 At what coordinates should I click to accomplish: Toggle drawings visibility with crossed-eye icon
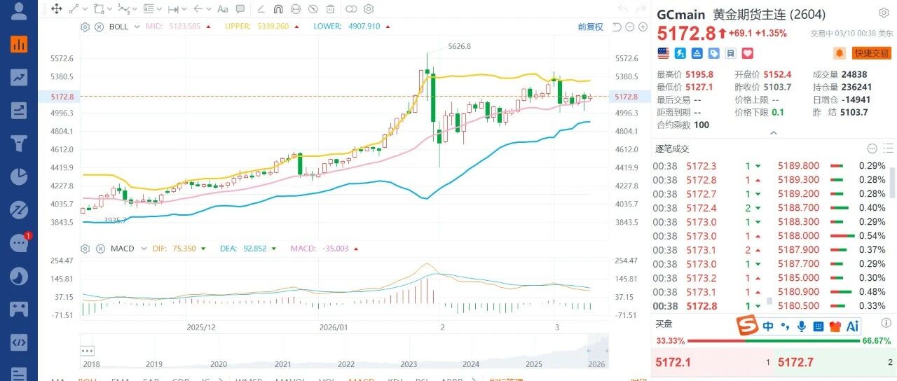point(313,9)
